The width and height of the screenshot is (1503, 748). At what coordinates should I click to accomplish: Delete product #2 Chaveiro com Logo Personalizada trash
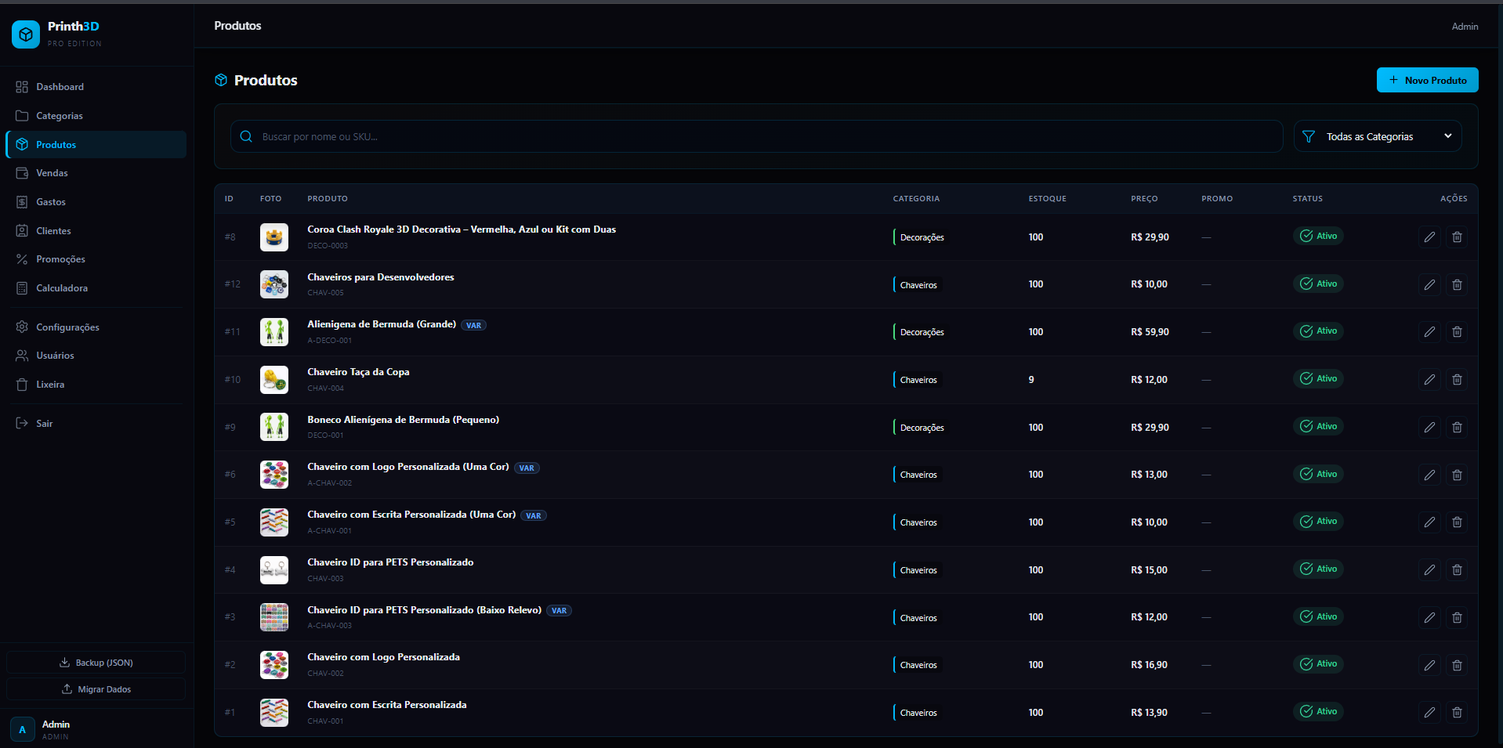[1457, 665]
